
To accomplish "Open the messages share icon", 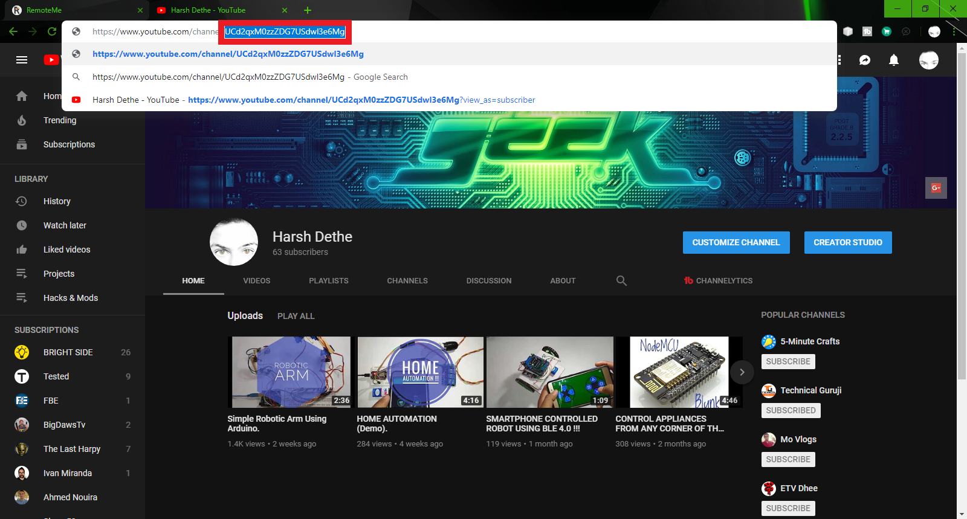I will pyautogui.click(x=865, y=60).
